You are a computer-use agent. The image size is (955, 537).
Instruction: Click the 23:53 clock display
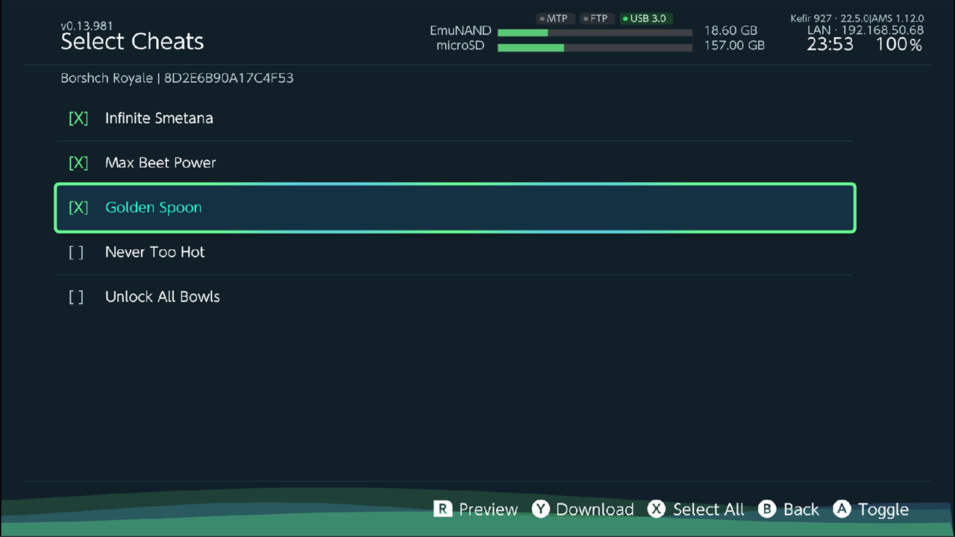tap(830, 45)
